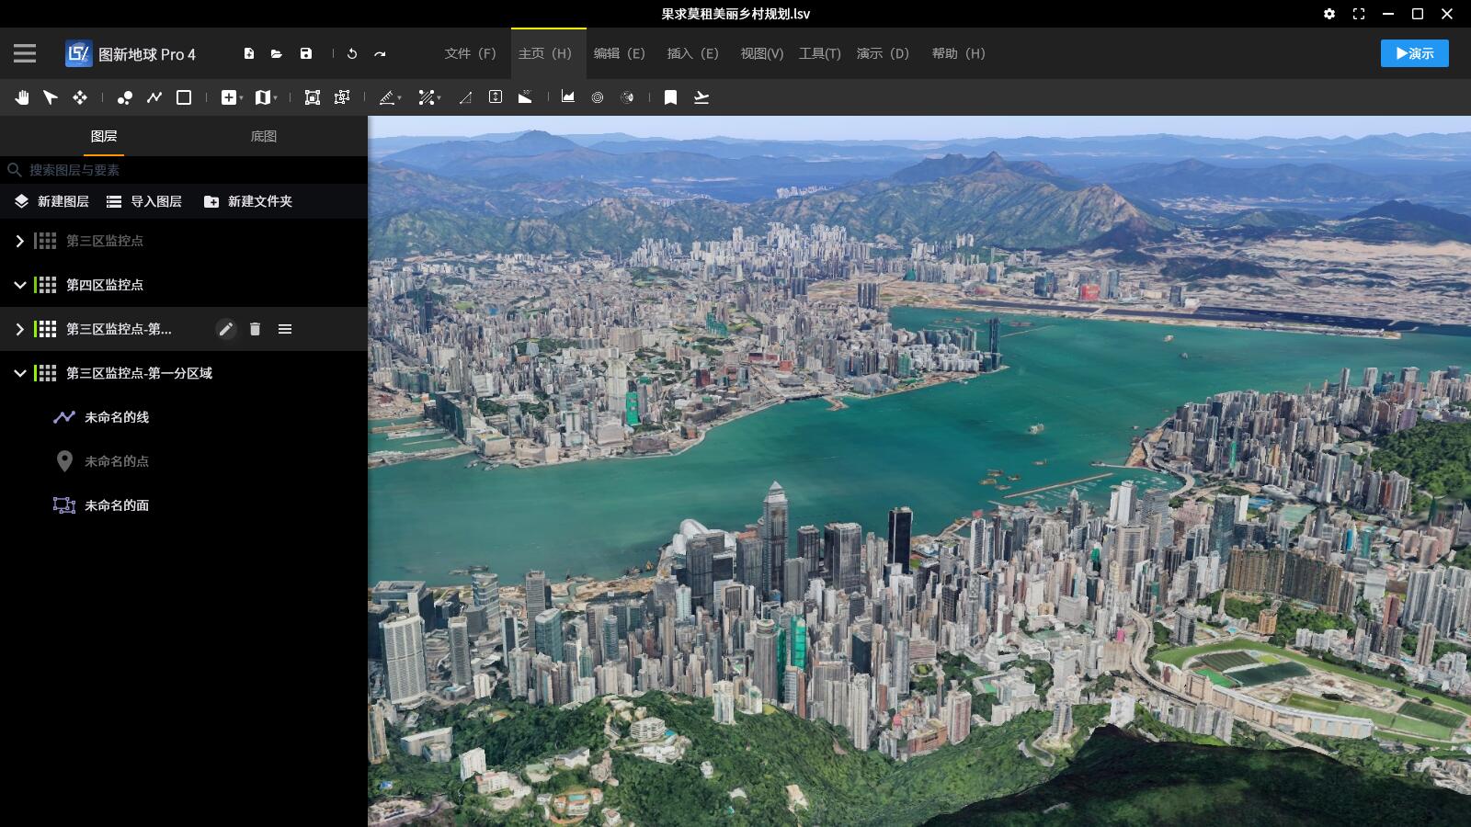The height and width of the screenshot is (827, 1471).
Task: Delete 第三区监控点-第... layer with trash icon
Action: 256,329
